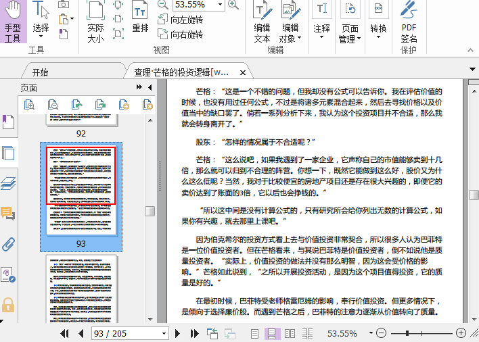
Task: Open the Attachments paperclip panel
Action: (8, 244)
